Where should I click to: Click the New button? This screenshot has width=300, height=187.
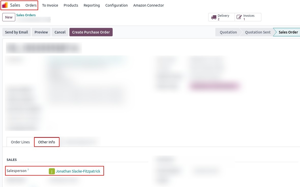(9, 17)
